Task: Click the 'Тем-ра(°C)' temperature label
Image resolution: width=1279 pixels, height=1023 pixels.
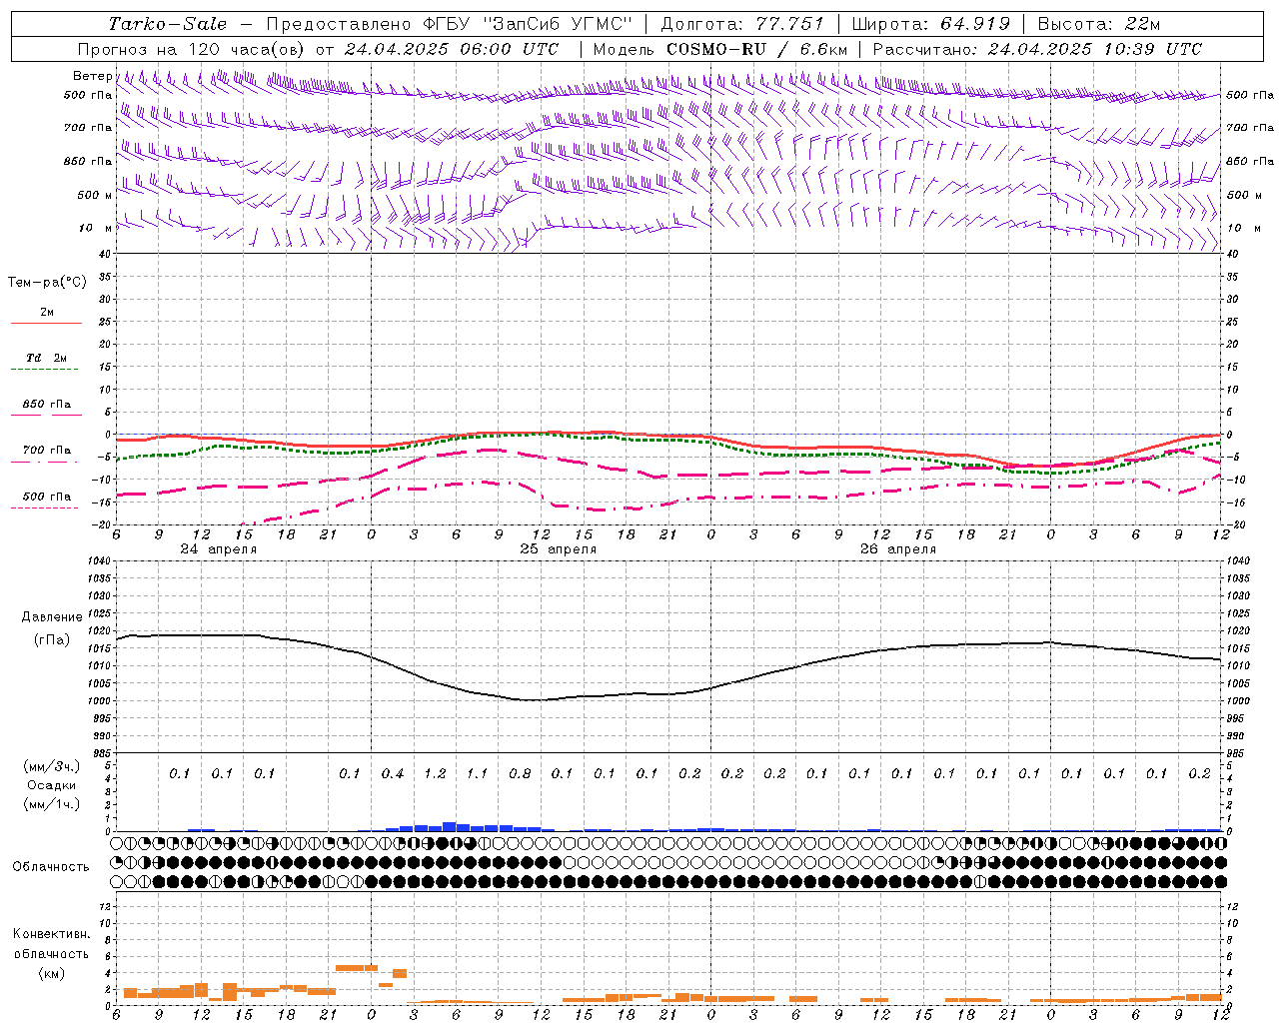Action: coord(47,283)
